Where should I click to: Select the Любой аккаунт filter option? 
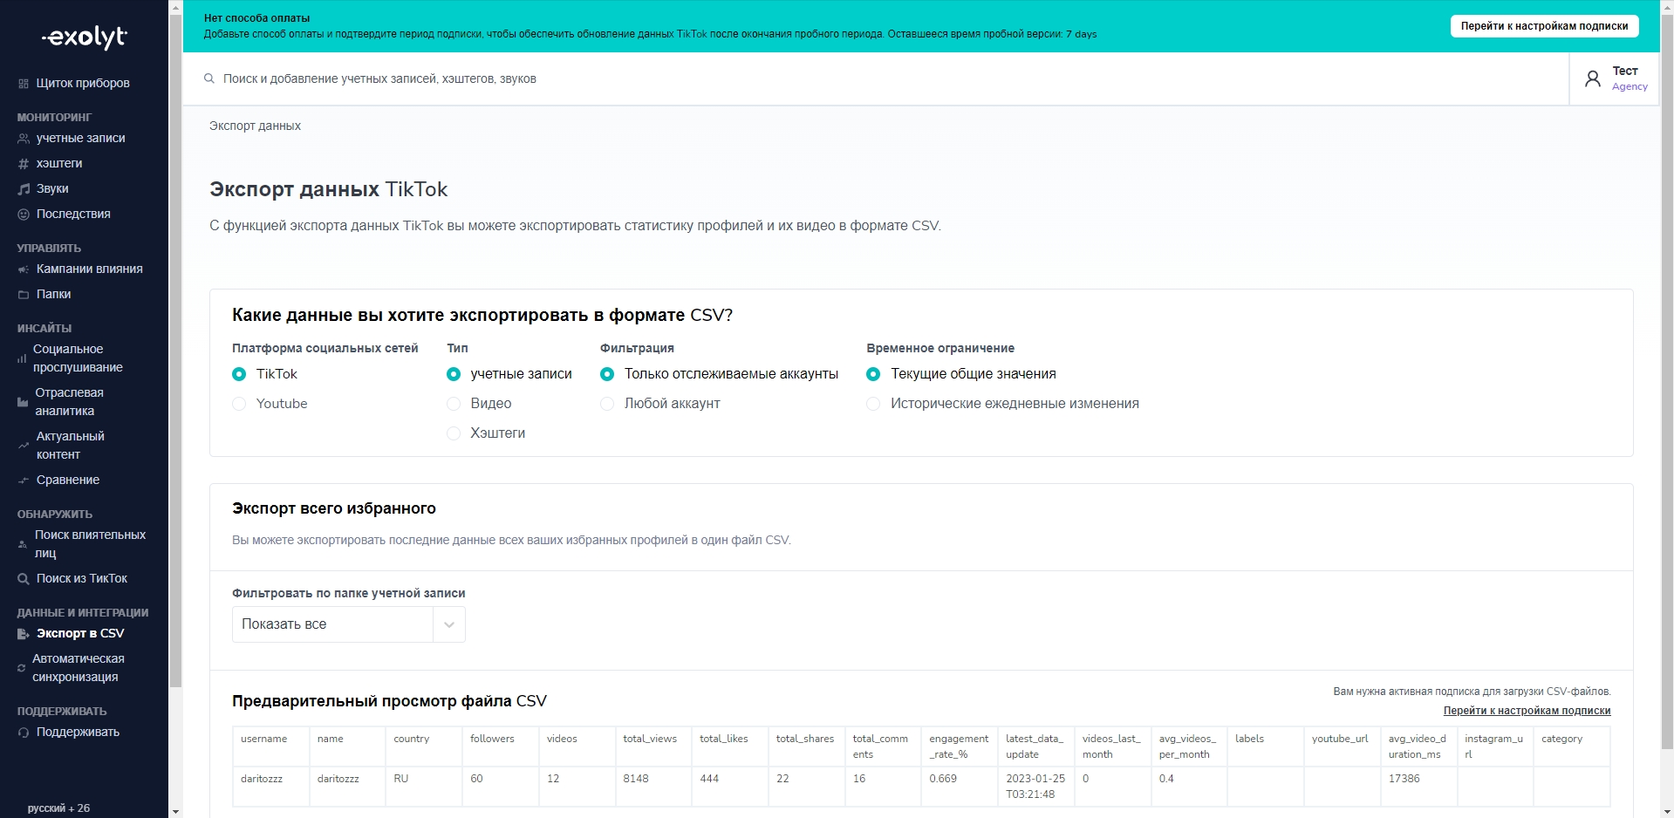tap(607, 404)
